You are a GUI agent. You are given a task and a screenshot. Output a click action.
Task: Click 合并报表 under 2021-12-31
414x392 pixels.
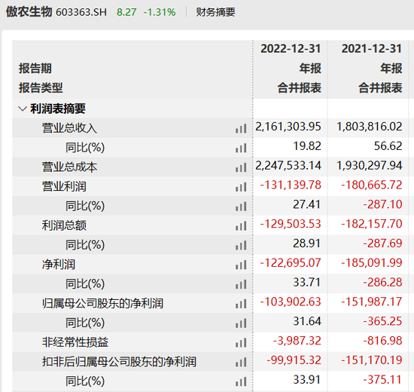point(380,87)
